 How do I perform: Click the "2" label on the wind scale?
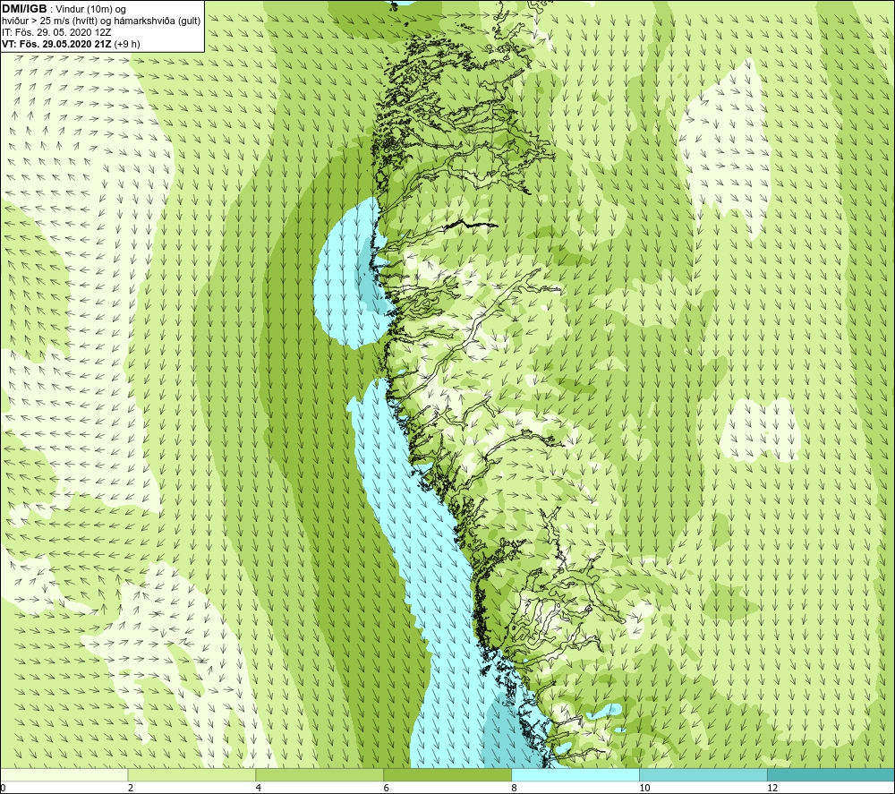pyautogui.click(x=131, y=788)
